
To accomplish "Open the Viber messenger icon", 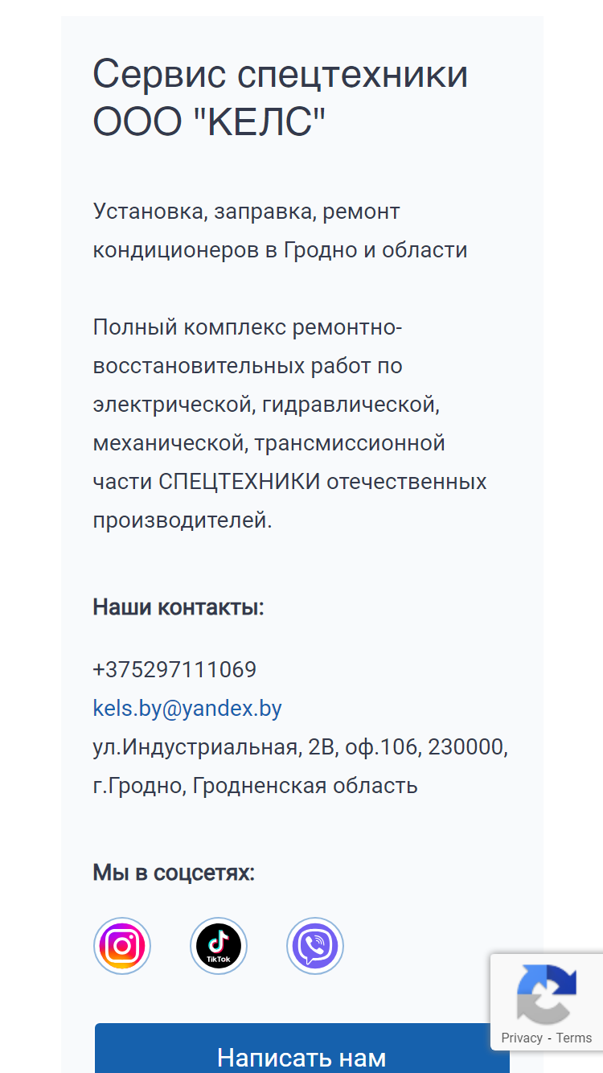I will click(x=315, y=946).
